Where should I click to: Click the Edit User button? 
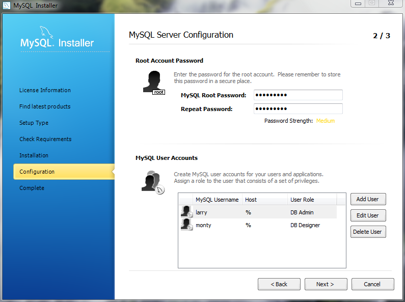coord(368,215)
